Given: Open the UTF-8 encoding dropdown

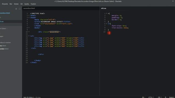Looking at the screenshot, I should tap(151, 97).
